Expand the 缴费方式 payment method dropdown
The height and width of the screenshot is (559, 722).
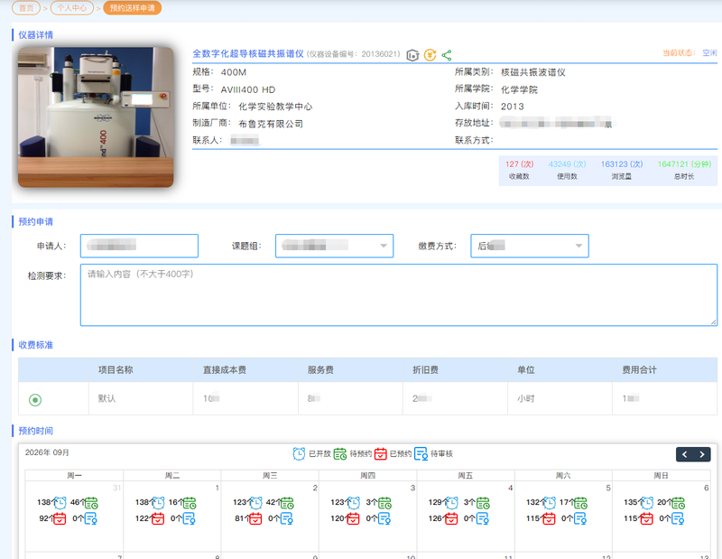(530, 246)
